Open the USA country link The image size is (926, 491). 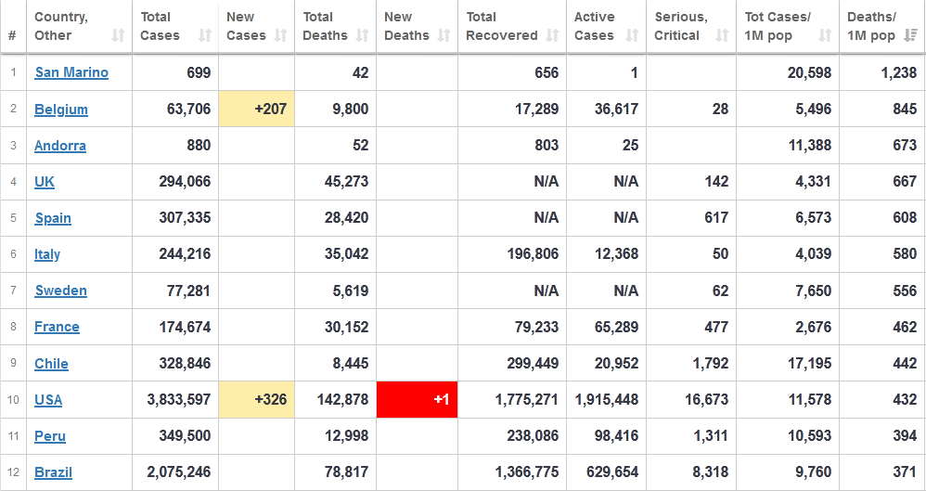48,400
